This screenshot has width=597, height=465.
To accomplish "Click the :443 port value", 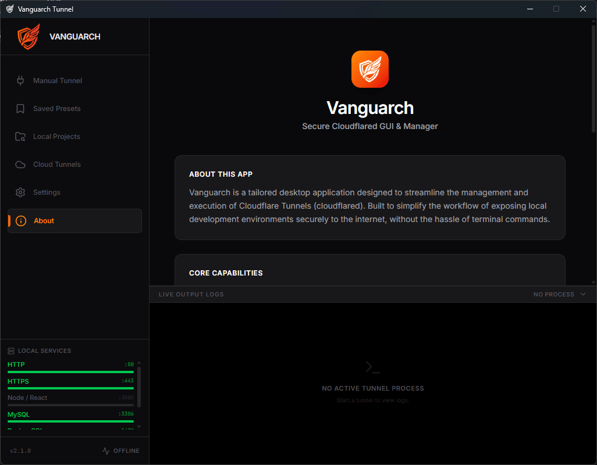I will tap(127, 381).
